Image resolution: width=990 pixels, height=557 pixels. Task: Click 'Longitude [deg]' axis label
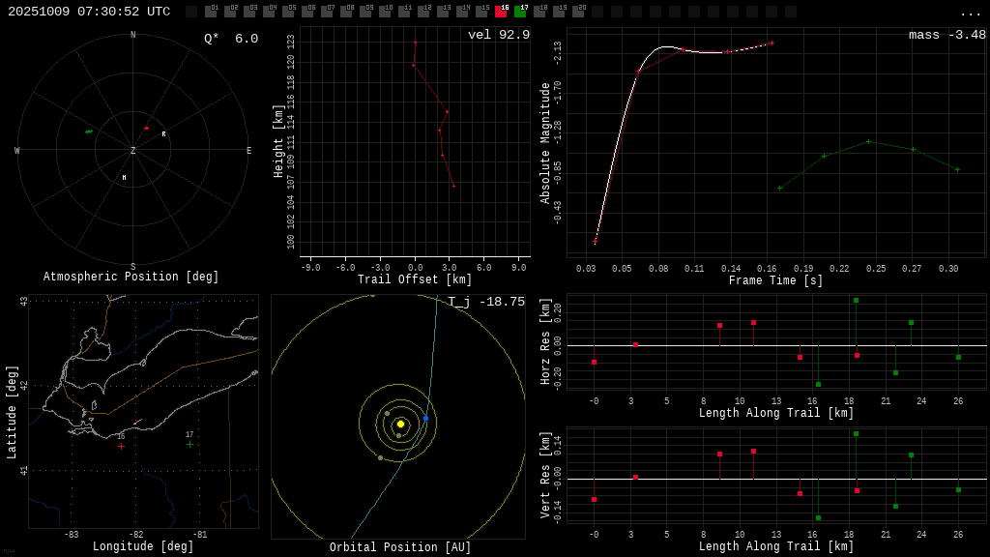[143, 546]
